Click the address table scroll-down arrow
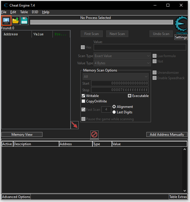This screenshot has width=190, height=202. pyautogui.click(x=185, y=191)
